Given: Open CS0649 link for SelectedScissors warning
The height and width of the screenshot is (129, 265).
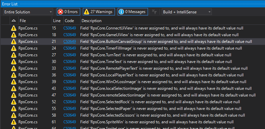Looking at the screenshot, I should pos(70,115).
